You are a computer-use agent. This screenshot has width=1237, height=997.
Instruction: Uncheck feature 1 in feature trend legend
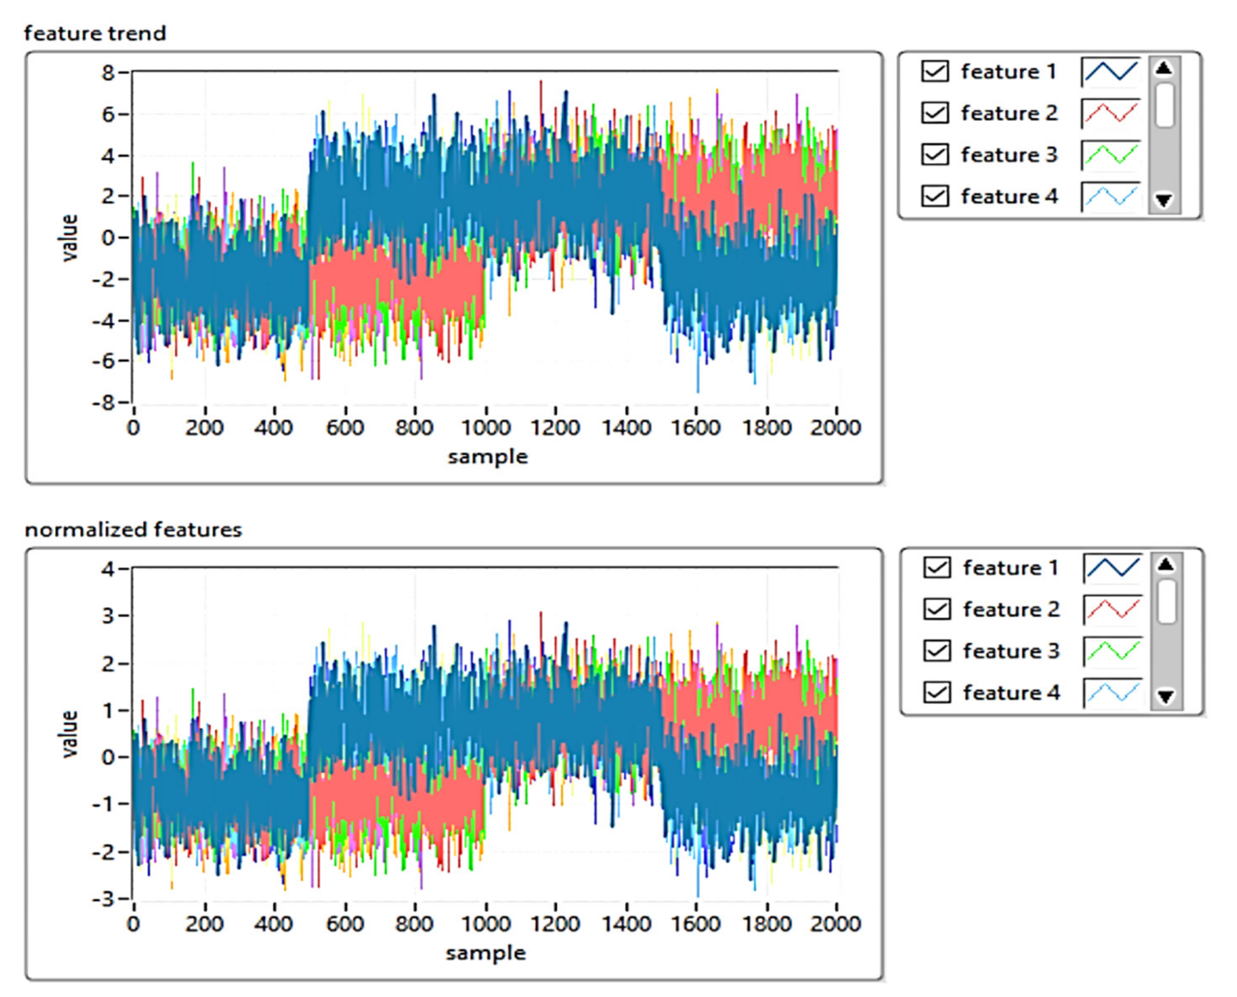[935, 71]
